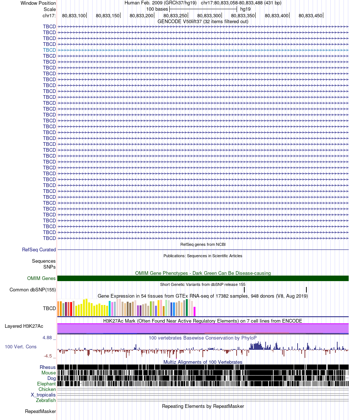Screen dimensions: 349x420
Task: Click the dark green OMIM gene bar
Action: pyautogui.click(x=203, y=278)
